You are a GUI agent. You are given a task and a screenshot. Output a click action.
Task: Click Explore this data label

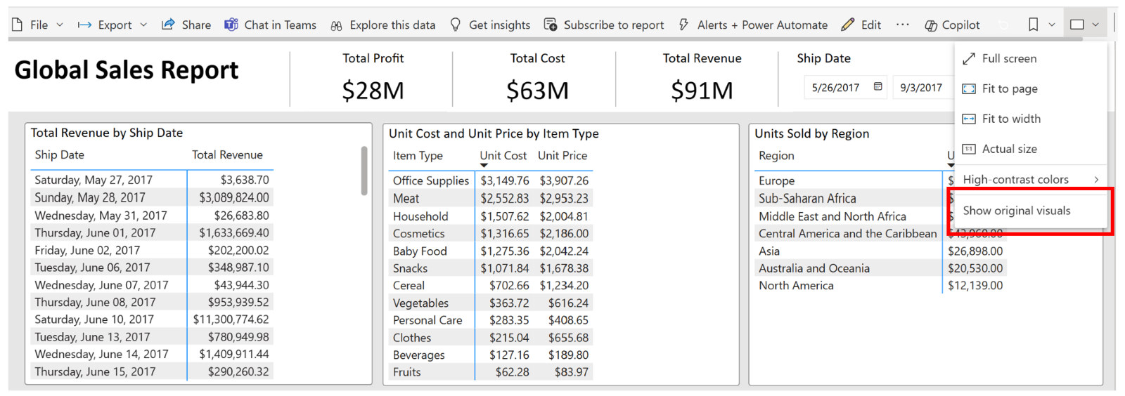coord(392,25)
